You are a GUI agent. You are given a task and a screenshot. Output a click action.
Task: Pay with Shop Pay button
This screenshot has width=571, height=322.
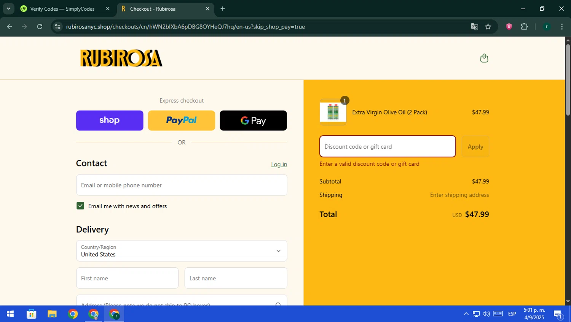(110, 121)
